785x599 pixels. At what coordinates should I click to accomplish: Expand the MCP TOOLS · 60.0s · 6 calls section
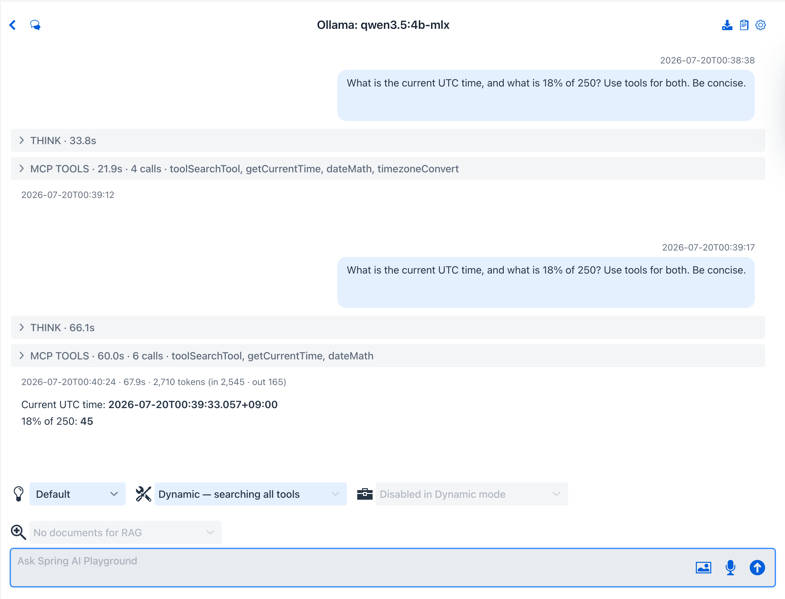pyautogui.click(x=388, y=356)
